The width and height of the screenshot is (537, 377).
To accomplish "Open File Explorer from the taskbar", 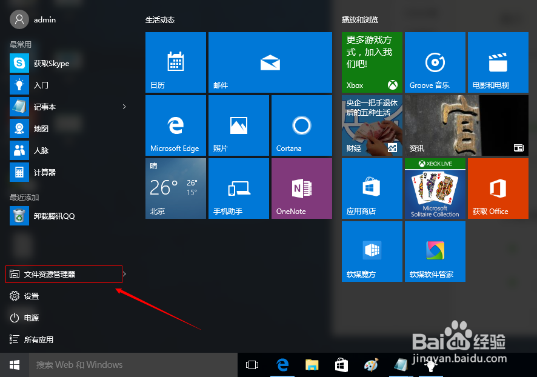I will click(312, 365).
